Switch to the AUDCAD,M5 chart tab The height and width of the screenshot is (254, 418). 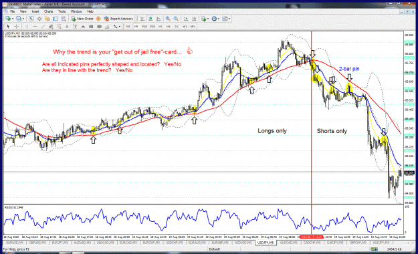coord(288,243)
